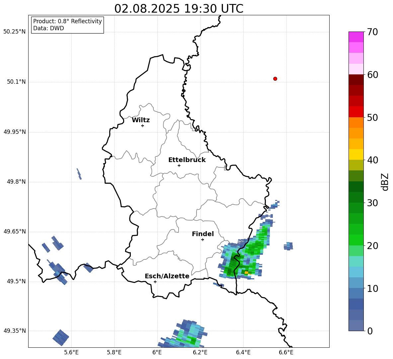This screenshot has width=393, height=359.
Task: Pick the dark maroon swatch below 60
Action: [356, 80]
